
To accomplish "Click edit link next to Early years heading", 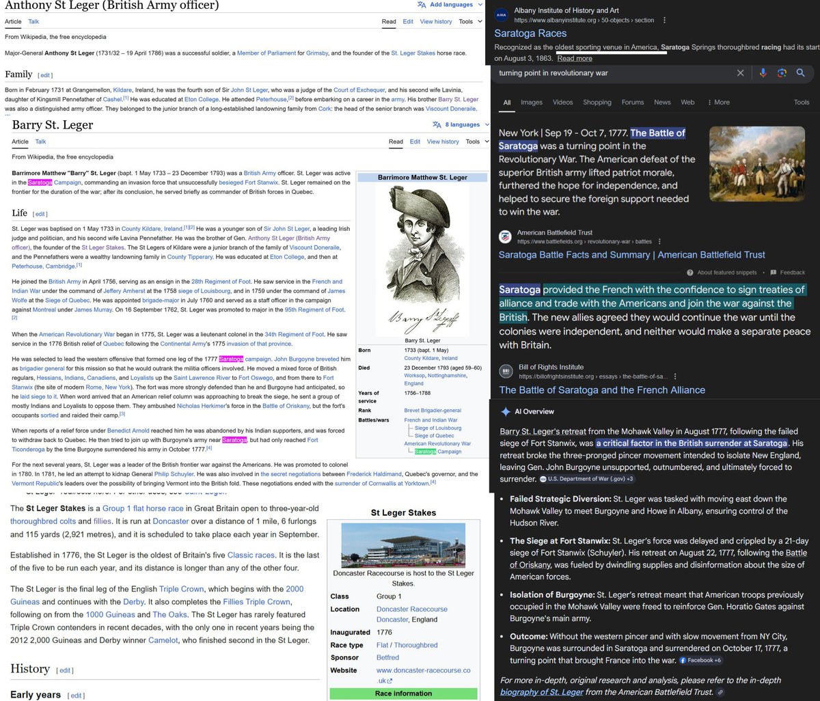I will click(77, 696).
